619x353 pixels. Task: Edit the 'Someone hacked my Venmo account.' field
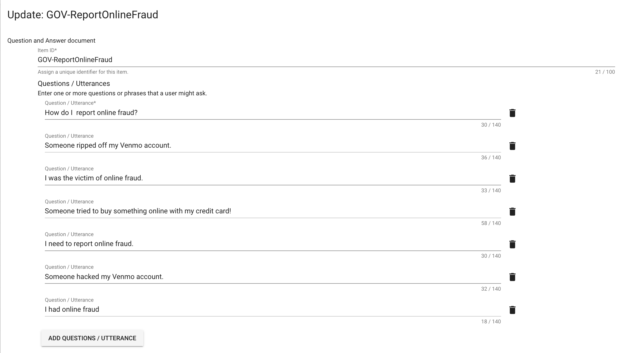[273, 277]
